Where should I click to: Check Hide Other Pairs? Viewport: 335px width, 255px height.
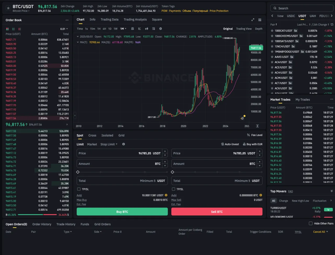point(311,223)
